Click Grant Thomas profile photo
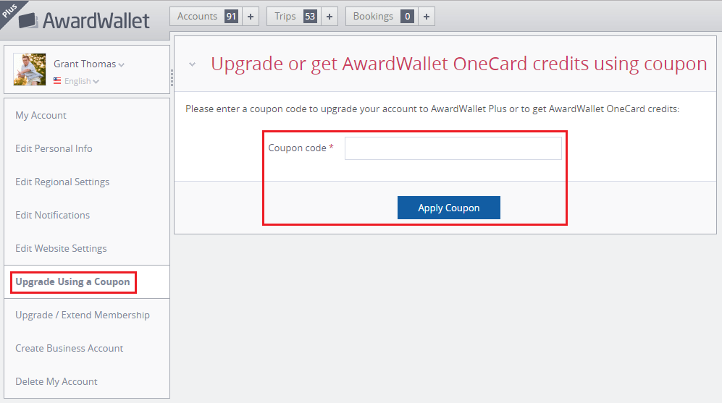The image size is (722, 403). [30, 69]
